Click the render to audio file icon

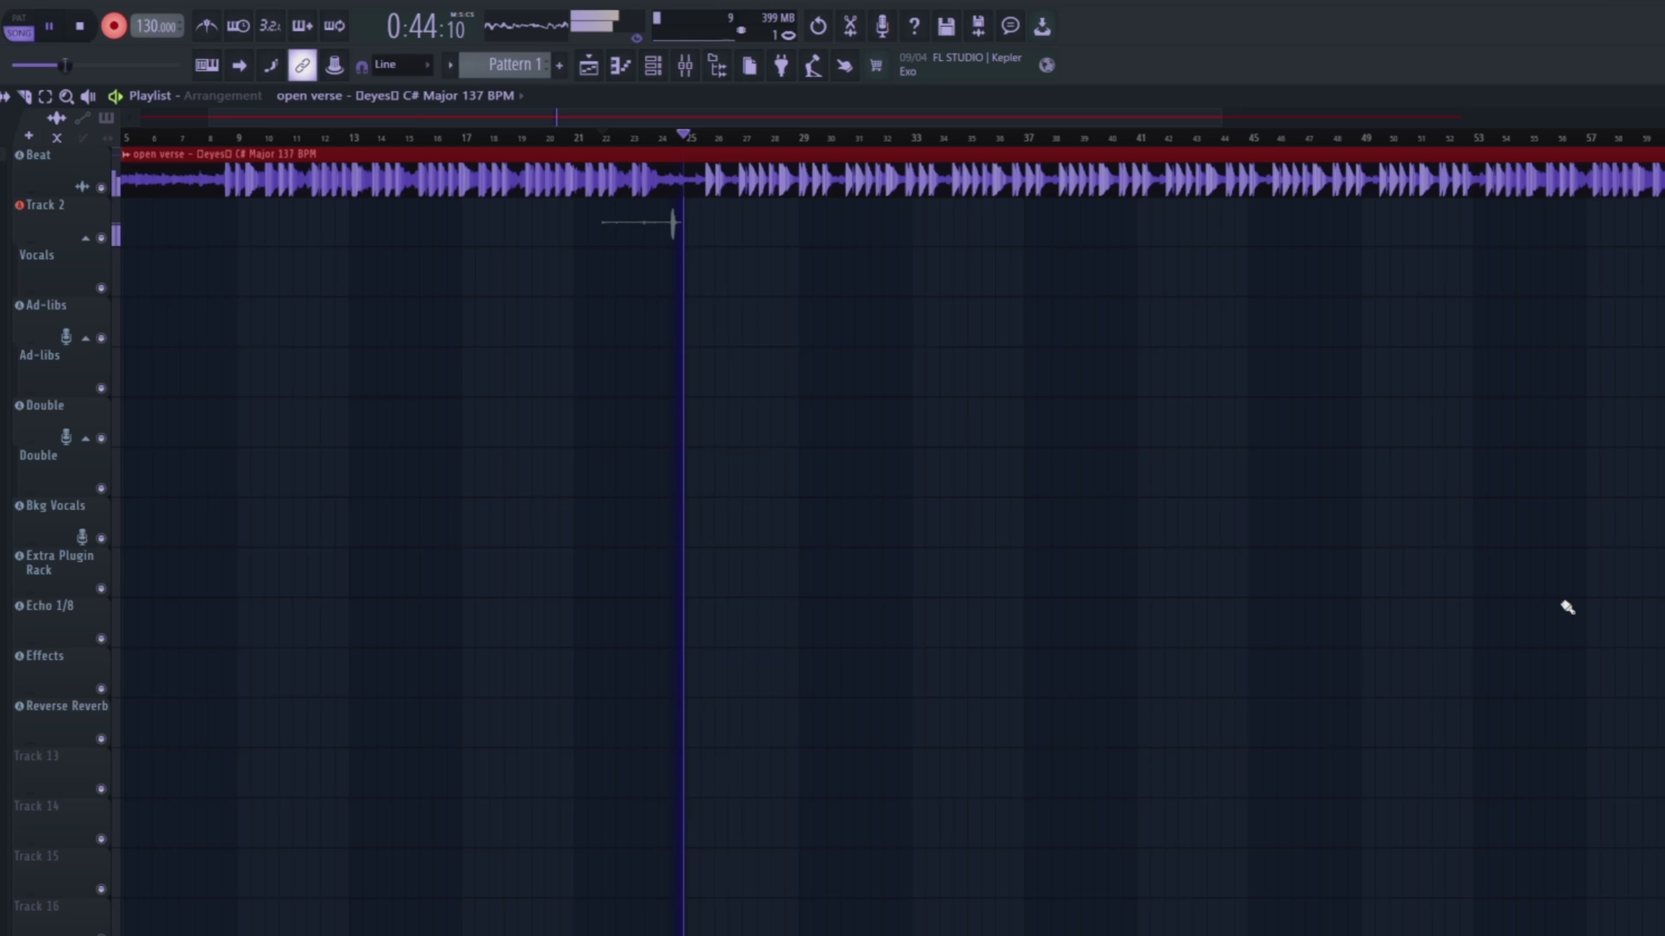978,26
